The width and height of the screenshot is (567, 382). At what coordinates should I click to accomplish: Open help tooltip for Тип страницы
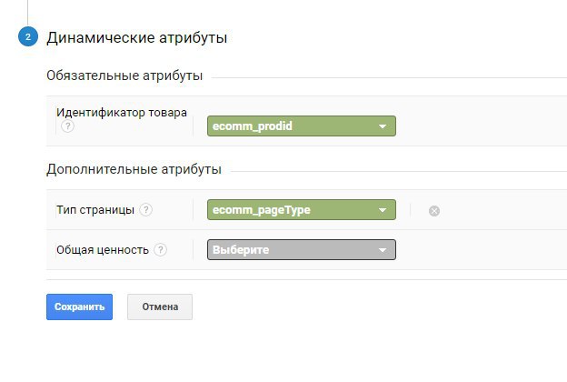146,210
